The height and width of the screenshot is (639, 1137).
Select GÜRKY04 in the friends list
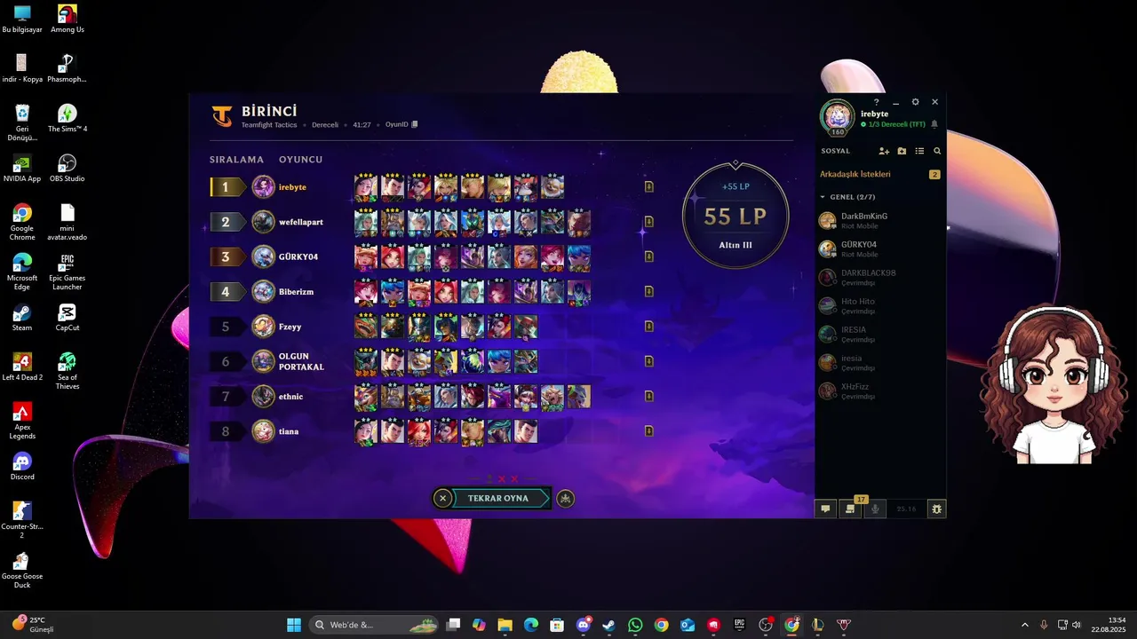tap(880, 248)
